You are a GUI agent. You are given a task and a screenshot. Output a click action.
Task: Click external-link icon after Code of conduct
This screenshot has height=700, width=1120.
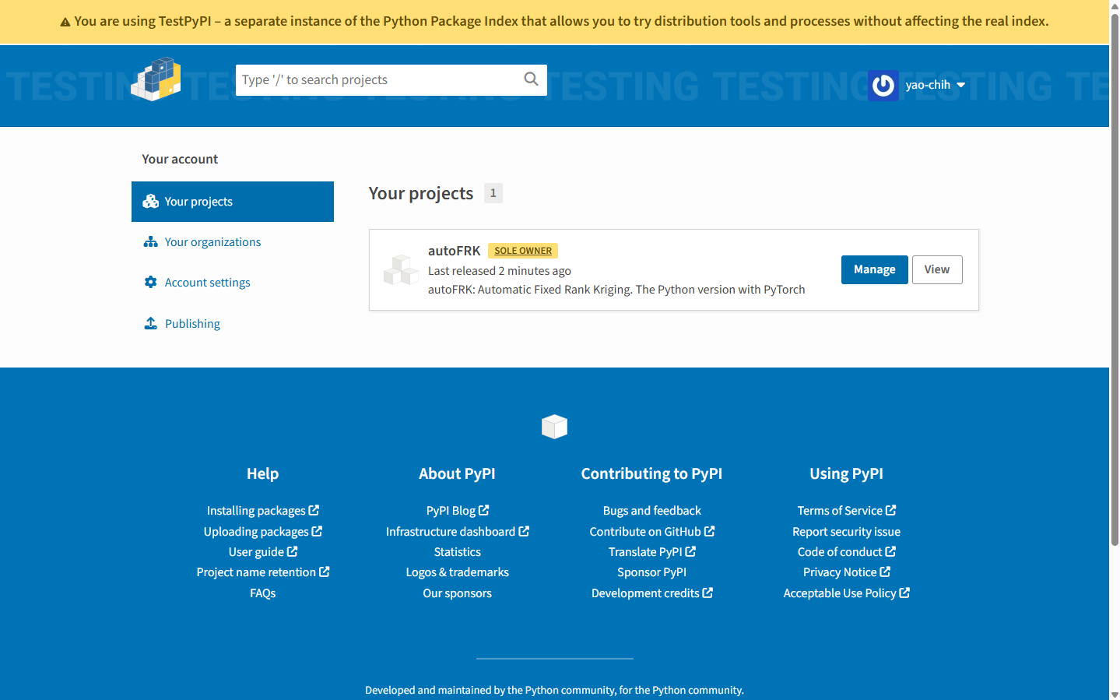[890, 551]
